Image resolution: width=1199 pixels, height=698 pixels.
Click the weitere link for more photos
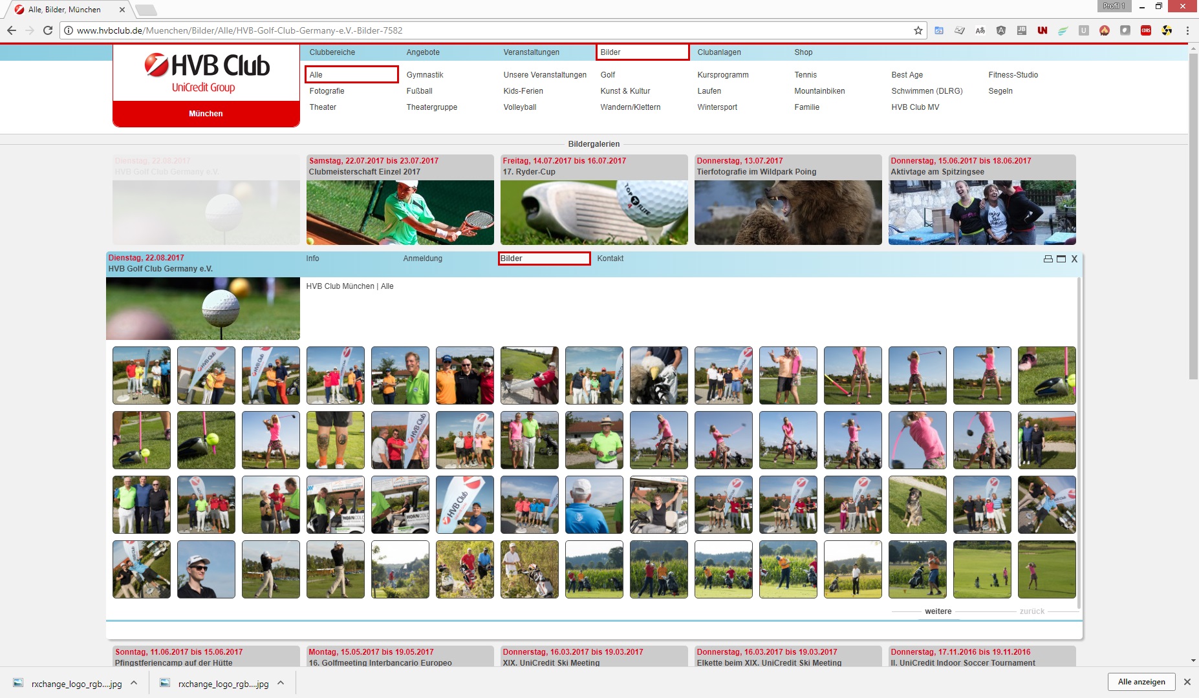tap(938, 611)
